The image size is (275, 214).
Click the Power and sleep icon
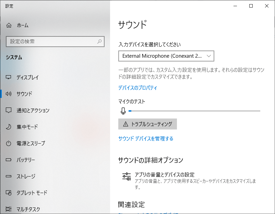pos(9,143)
